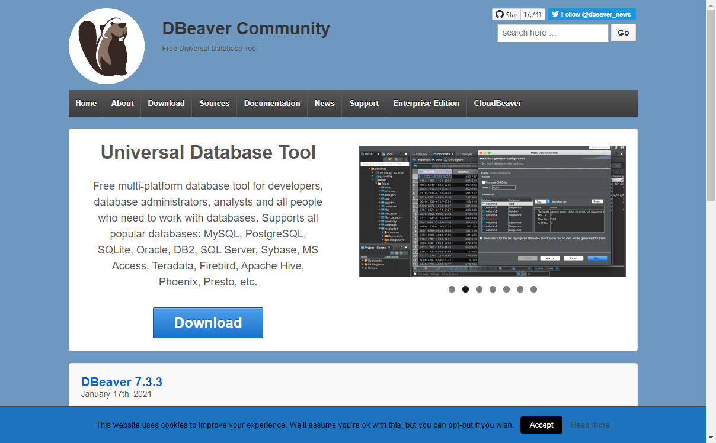Click the big blue Download button
Screen dimensions: 716x443
click(208, 323)
